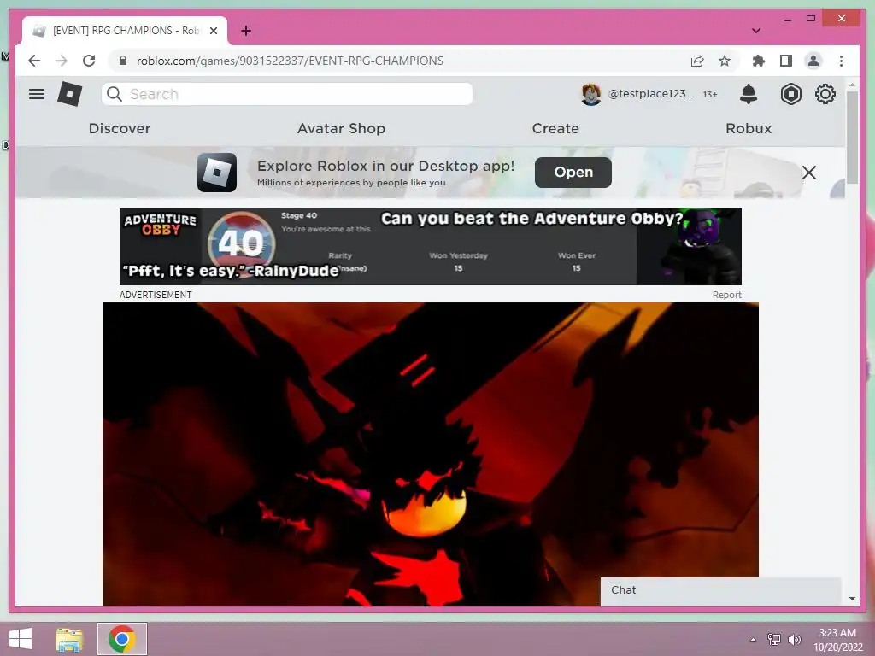Dismiss the Desktop app banner

tap(808, 173)
